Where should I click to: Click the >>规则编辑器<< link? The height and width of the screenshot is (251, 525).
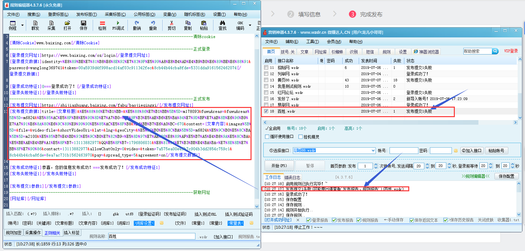tap(475, 176)
